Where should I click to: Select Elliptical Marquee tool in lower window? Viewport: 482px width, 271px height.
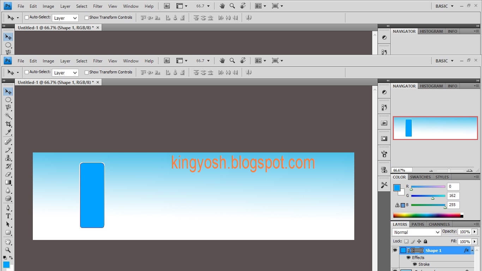click(8, 100)
